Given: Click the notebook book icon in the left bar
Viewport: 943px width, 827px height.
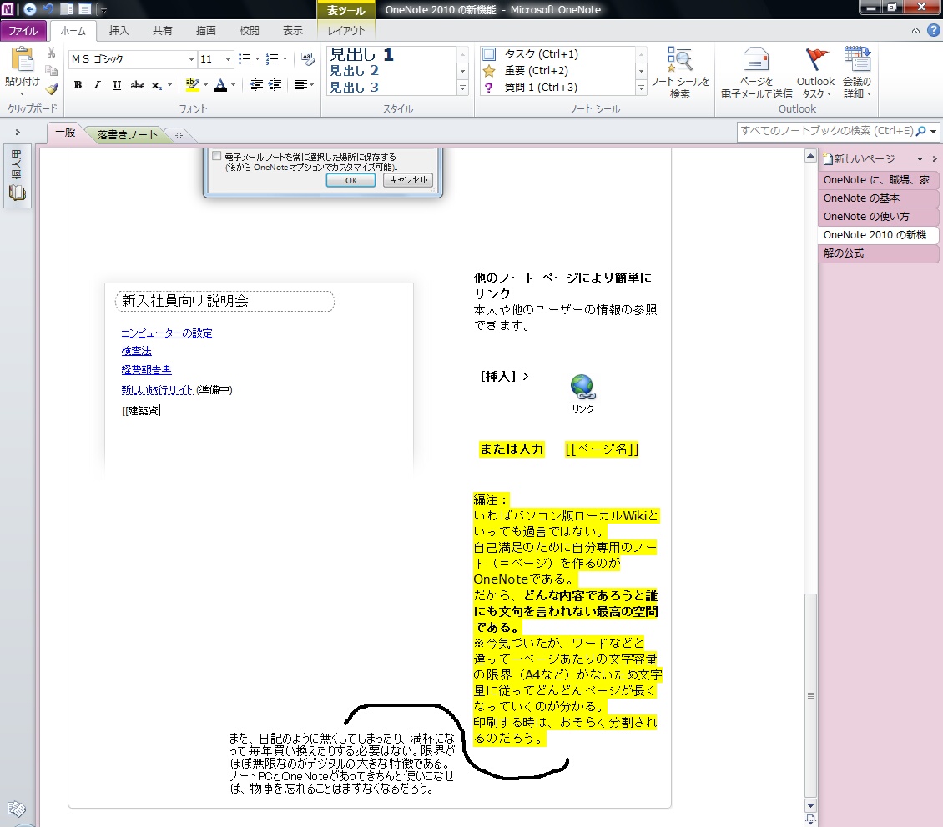Looking at the screenshot, I should pyautogui.click(x=17, y=193).
